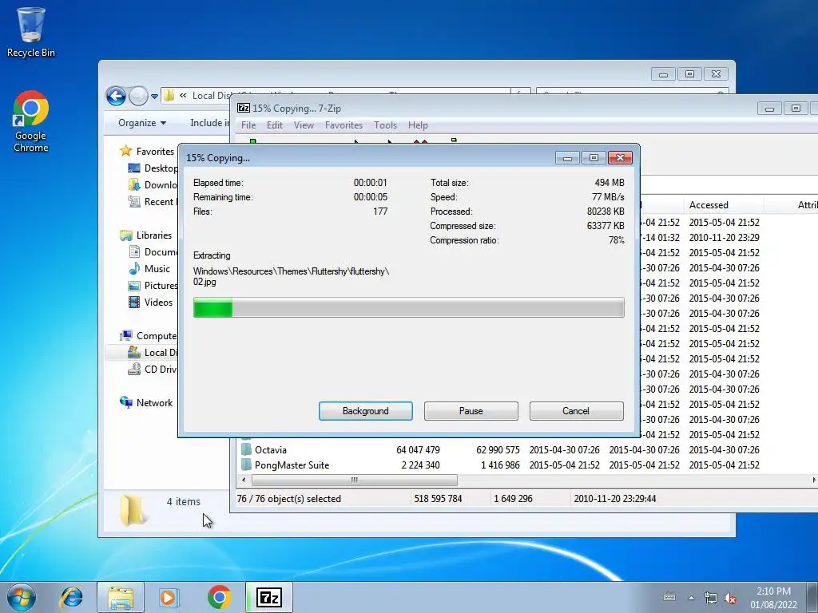Screen dimensions: 818x613
Task: Click the Music note icon
Action: coord(134,268)
